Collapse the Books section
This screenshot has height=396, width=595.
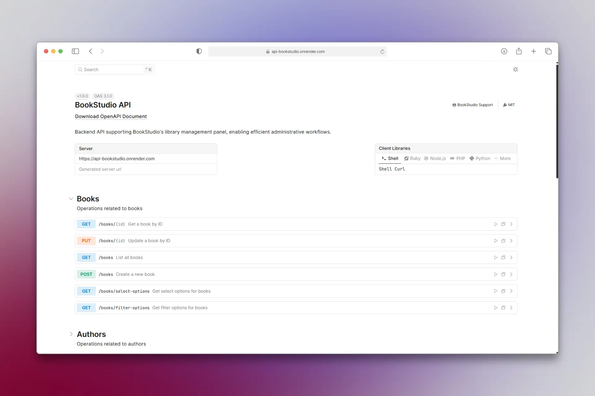[x=71, y=199]
